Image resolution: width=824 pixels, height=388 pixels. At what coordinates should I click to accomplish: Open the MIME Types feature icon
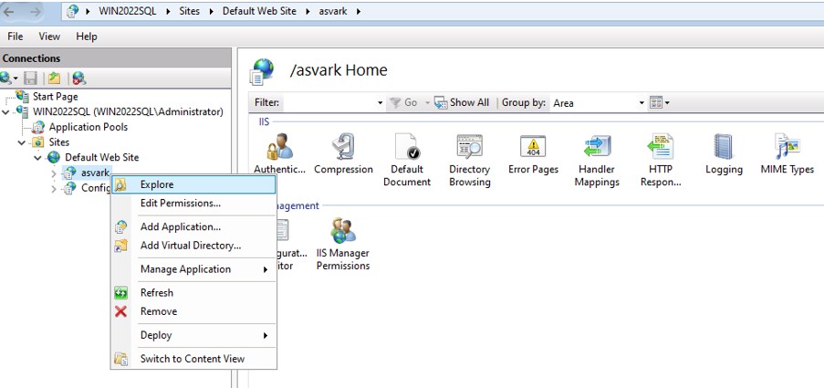pyautogui.click(x=787, y=148)
